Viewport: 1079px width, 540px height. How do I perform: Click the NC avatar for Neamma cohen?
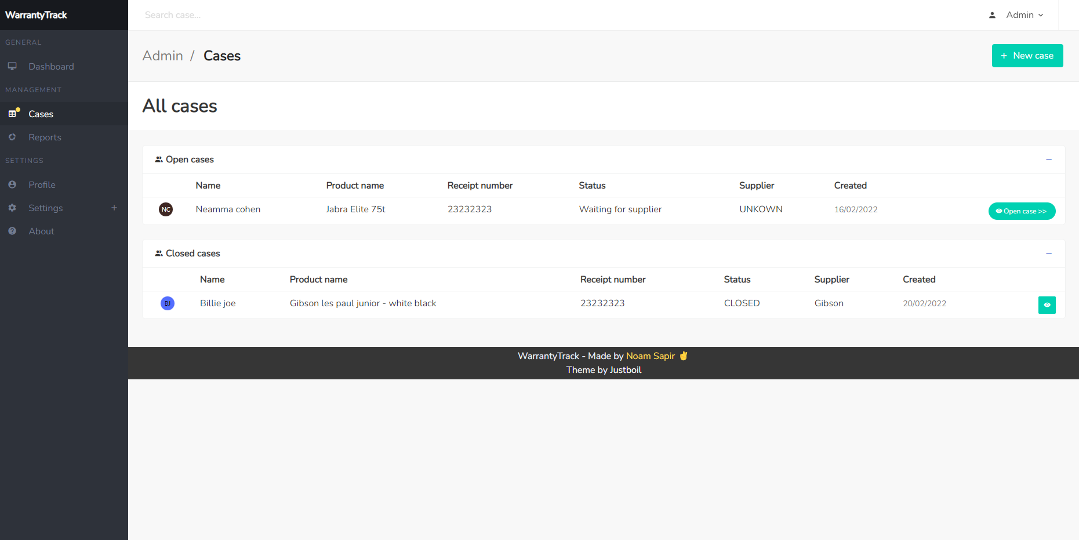coord(166,209)
